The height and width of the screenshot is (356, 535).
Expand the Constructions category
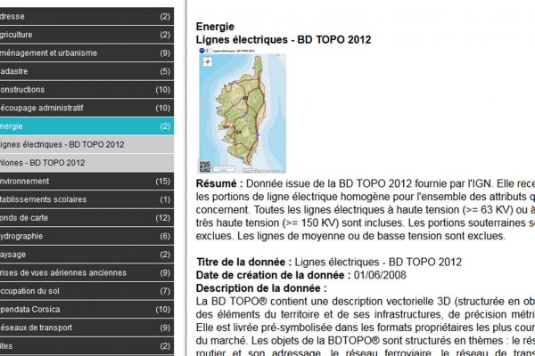click(x=86, y=90)
